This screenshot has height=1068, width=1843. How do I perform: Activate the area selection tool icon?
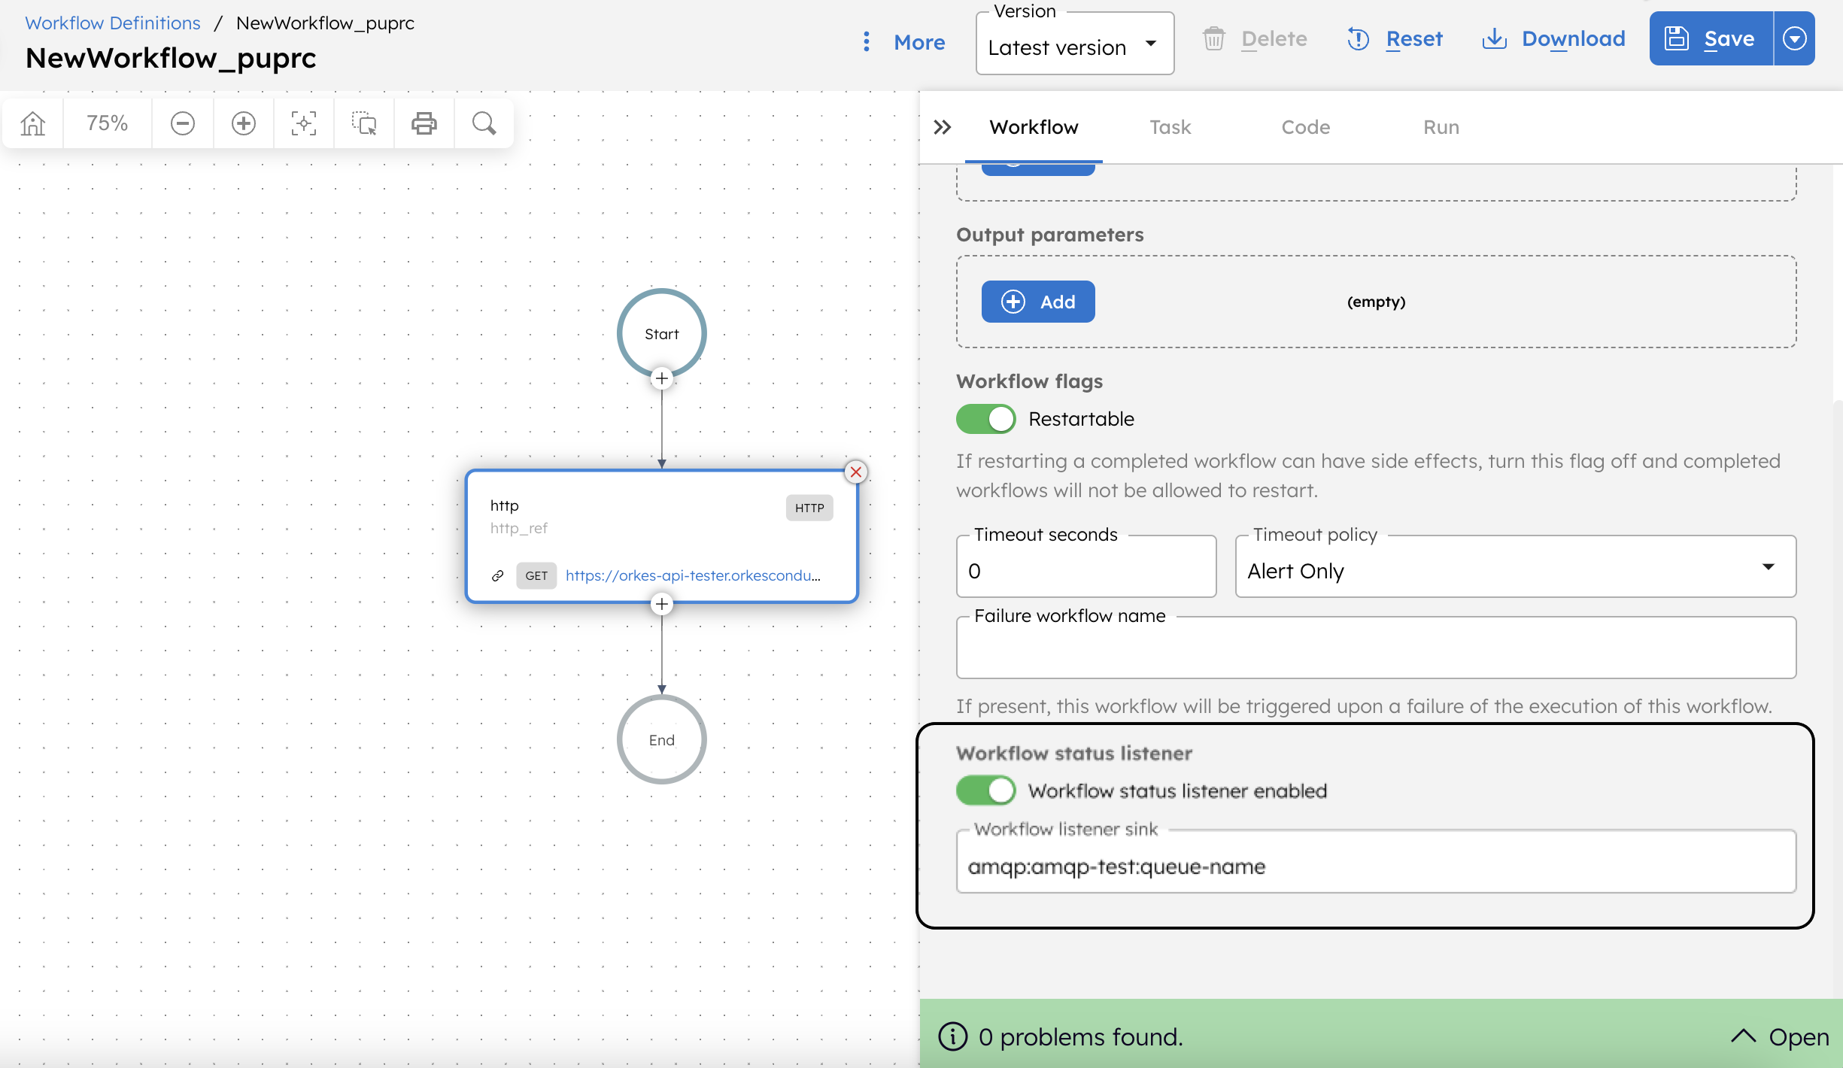[364, 123]
